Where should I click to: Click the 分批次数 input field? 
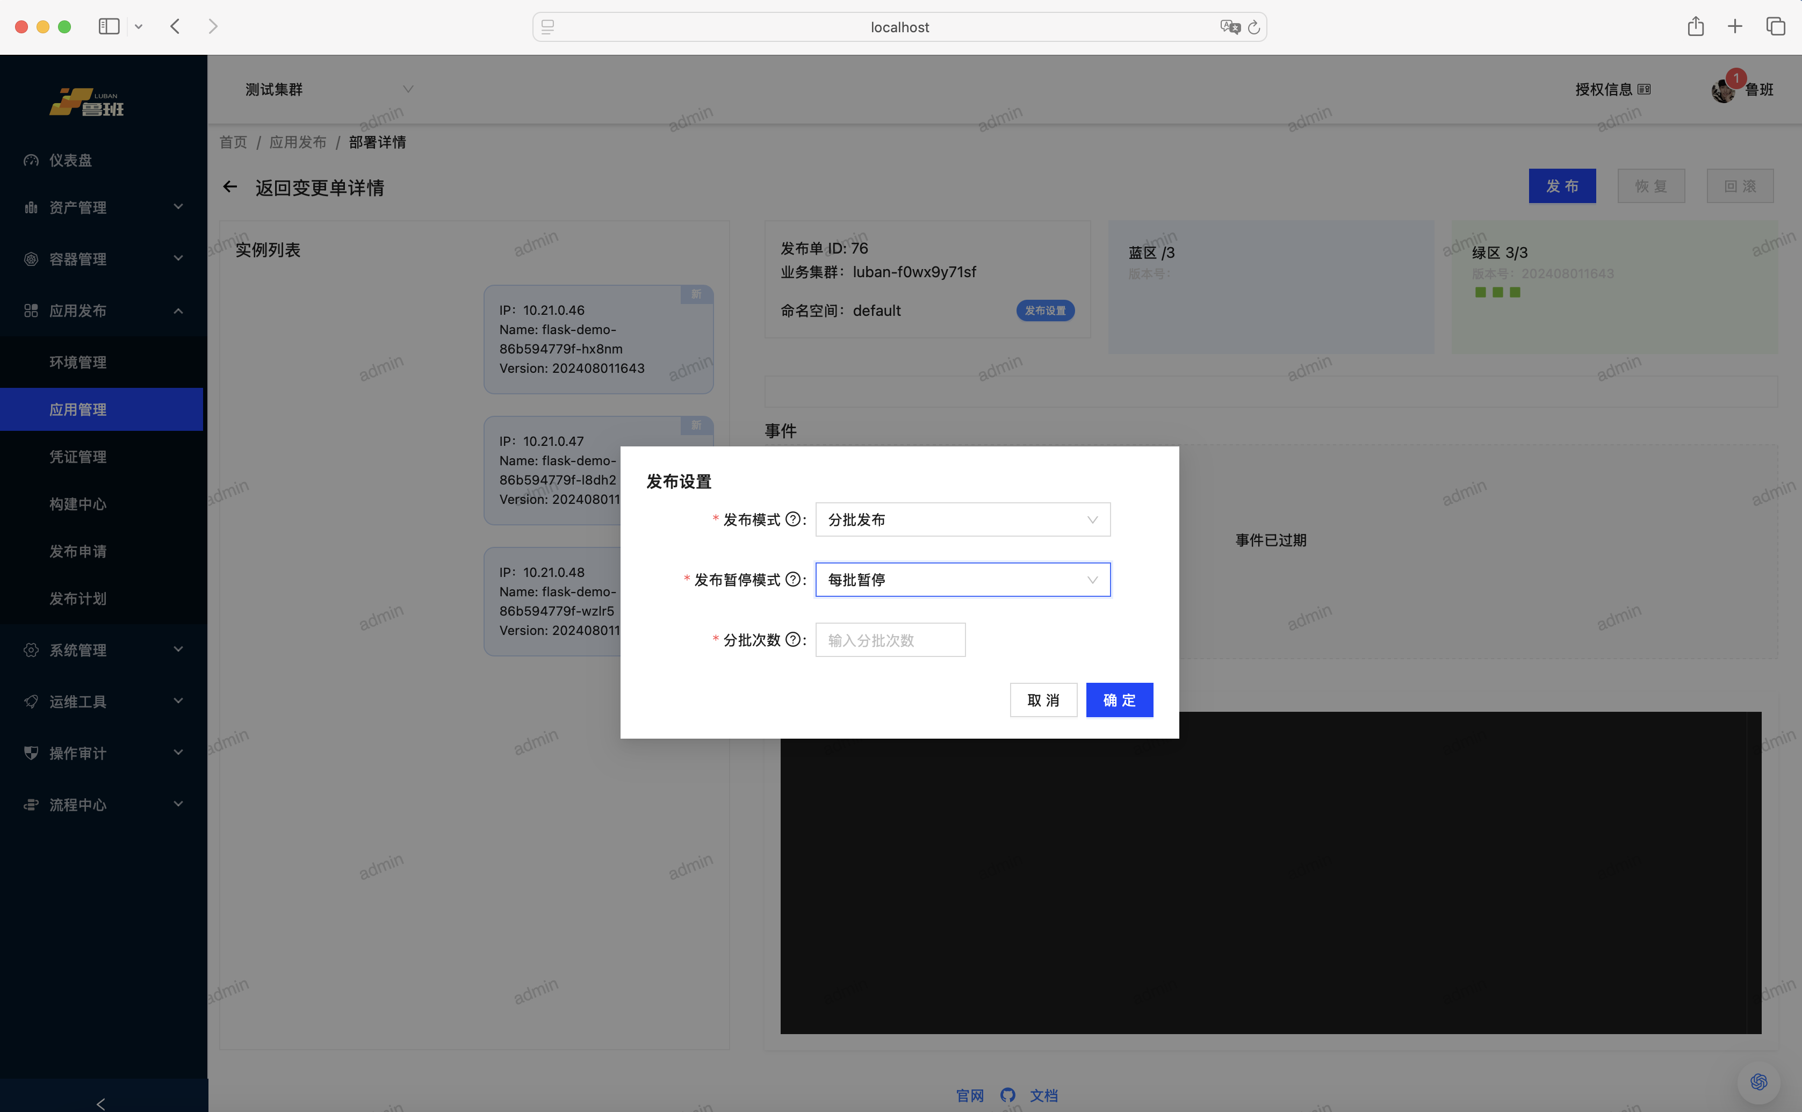[890, 640]
